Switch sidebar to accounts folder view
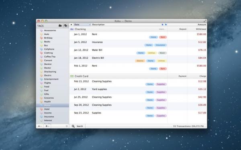 pyautogui.click(x=60, y=26)
